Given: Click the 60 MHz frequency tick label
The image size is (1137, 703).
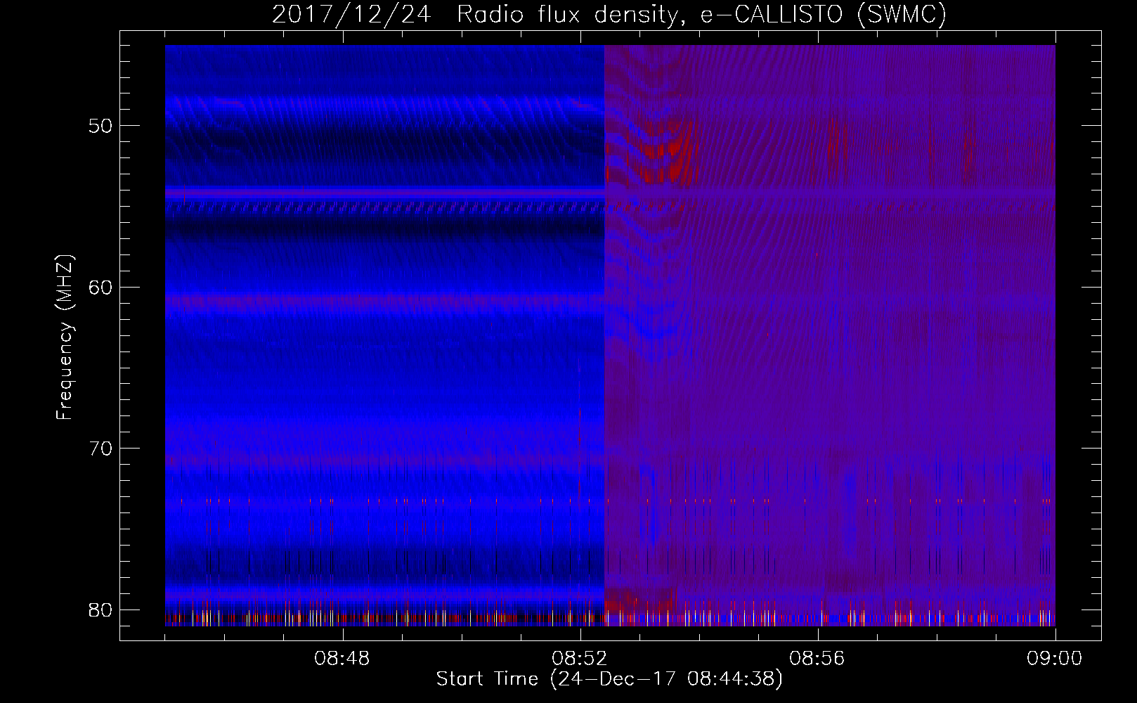Looking at the screenshot, I should (101, 287).
